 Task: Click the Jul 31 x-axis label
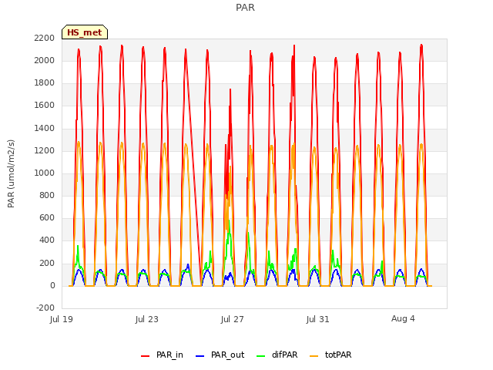[x=318, y=319]
